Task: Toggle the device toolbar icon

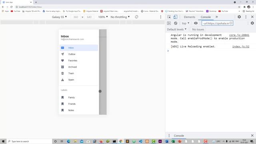Action: [175, 17]
